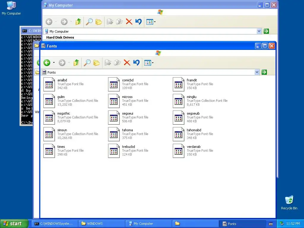
Task: Open Back history dropdown in Fonts window
Action: click(x=54, y=63)
